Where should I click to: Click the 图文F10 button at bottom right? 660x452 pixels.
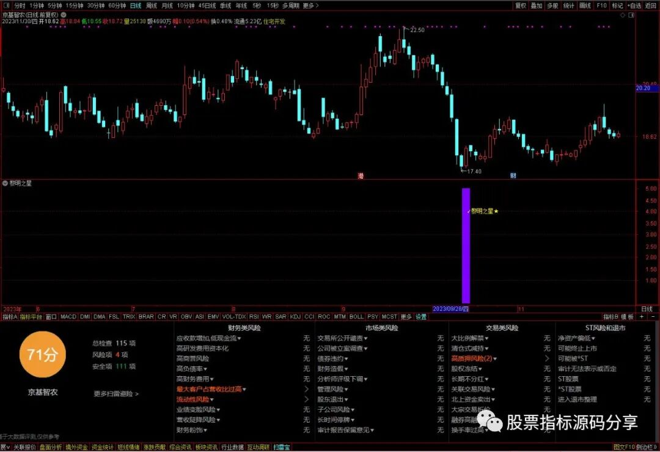(624, 447)
